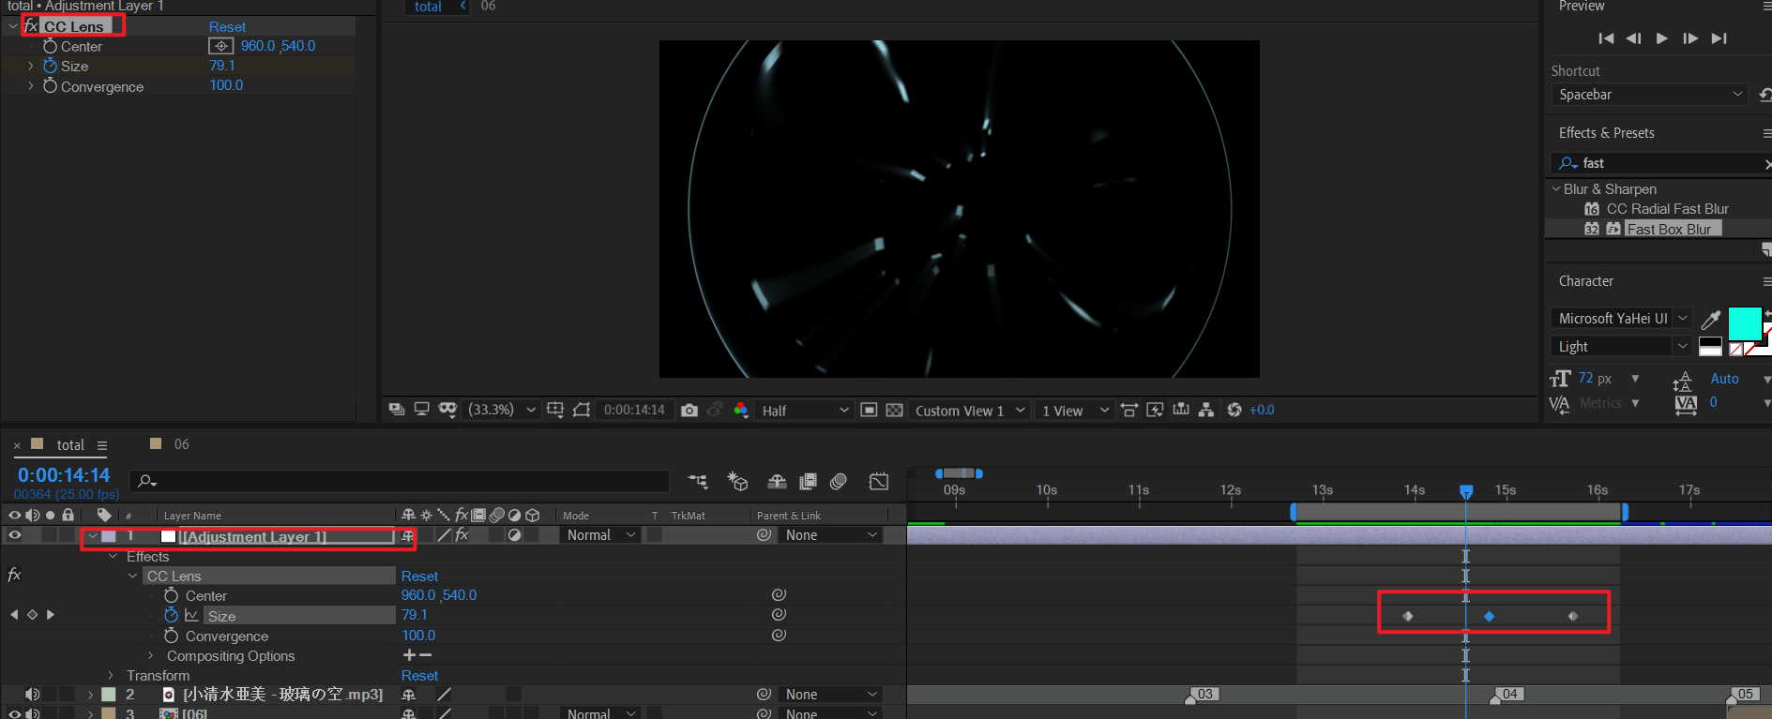Collapse the Blur & Sharpen category
The height and width of the screenshot is (719, 1772).
click(x=1557, y=189)
